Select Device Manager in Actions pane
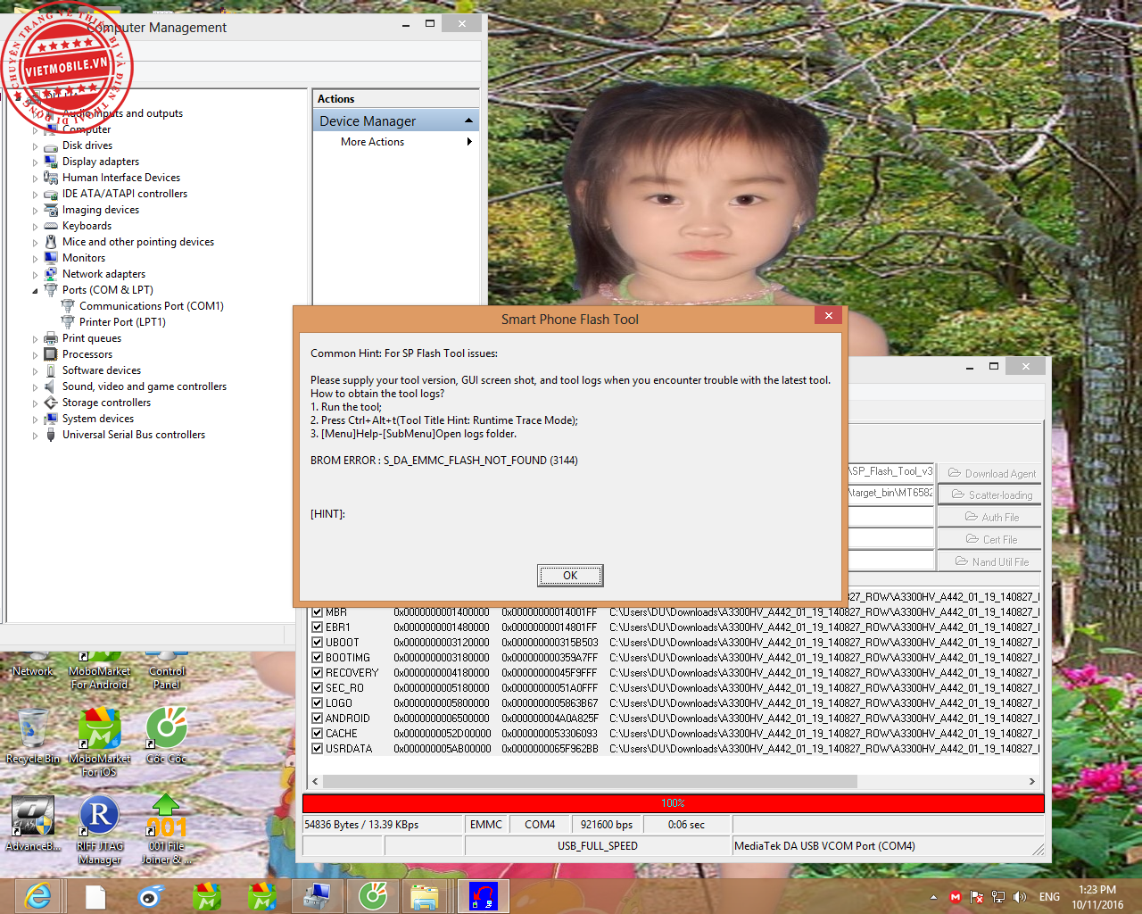The image size is (1142, 914). point(396,120)
